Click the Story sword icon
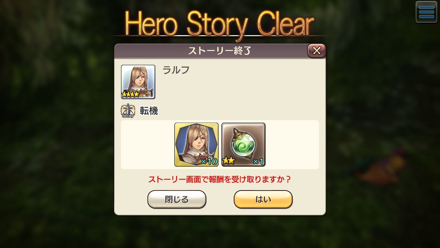Screen dimensions: 440x248 [x=128, y=111]
